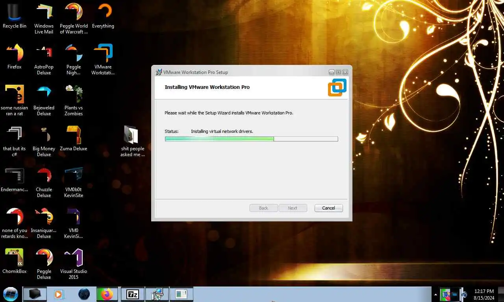Open the clock showing 12:17 PM
The height and width of the screenshot is (302, 504).
point(484,294)
